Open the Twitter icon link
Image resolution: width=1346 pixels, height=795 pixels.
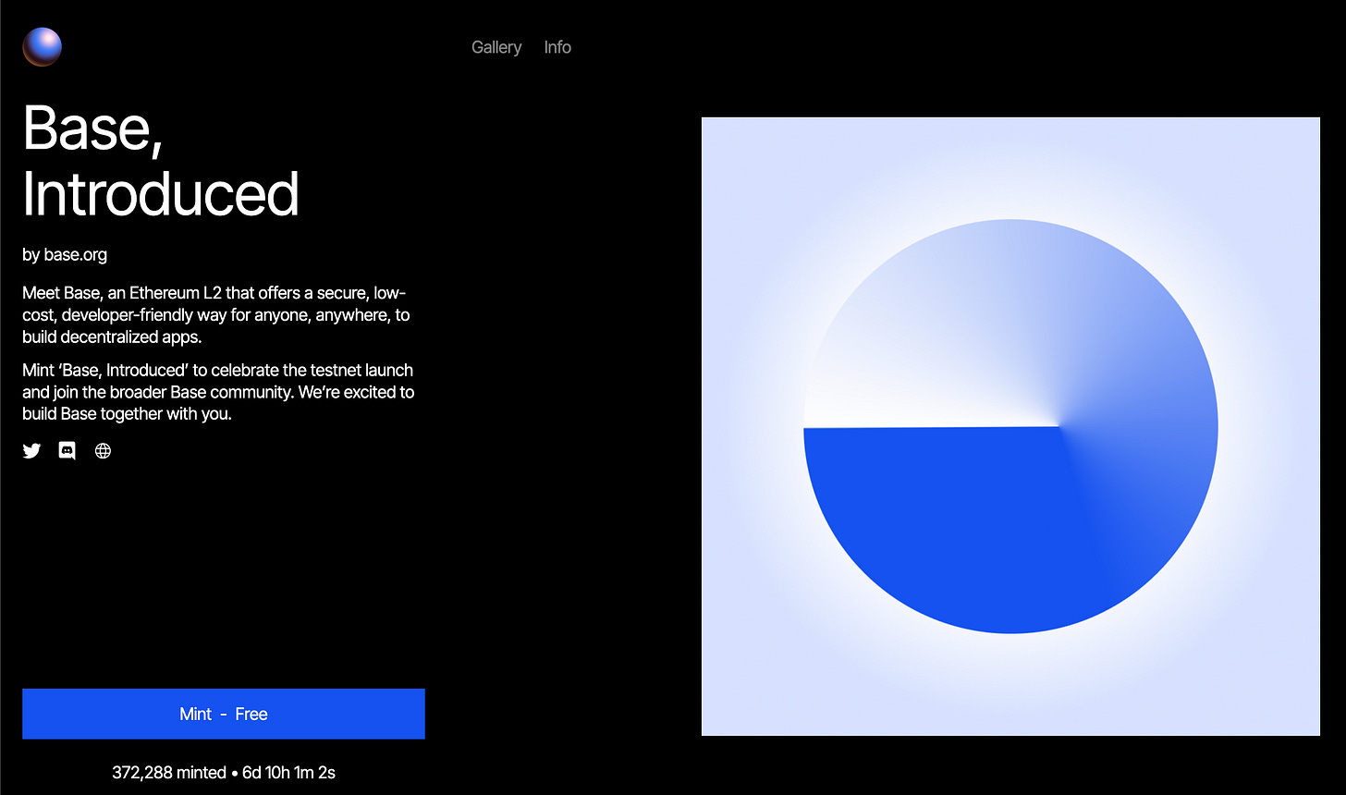pos(31,451)
